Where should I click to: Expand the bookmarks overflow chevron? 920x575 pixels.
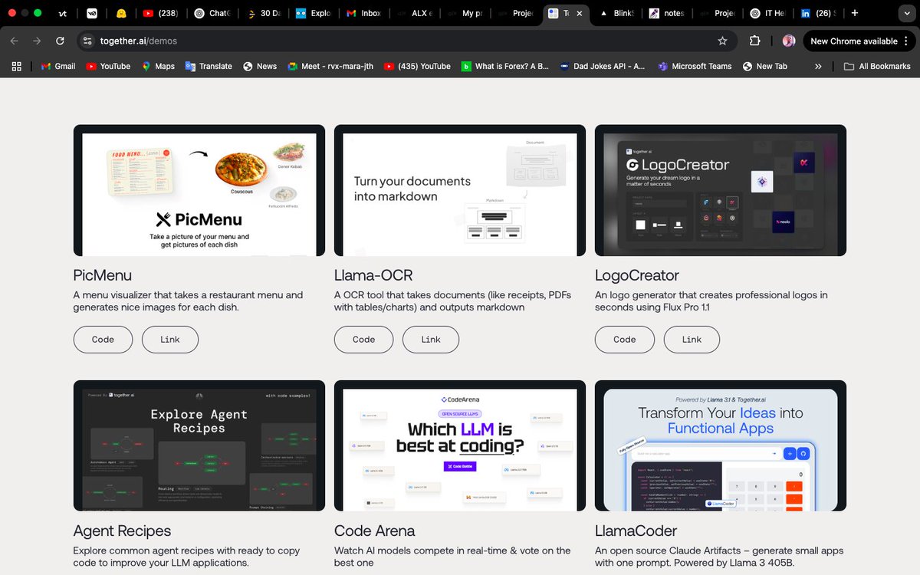pos(817,66)
